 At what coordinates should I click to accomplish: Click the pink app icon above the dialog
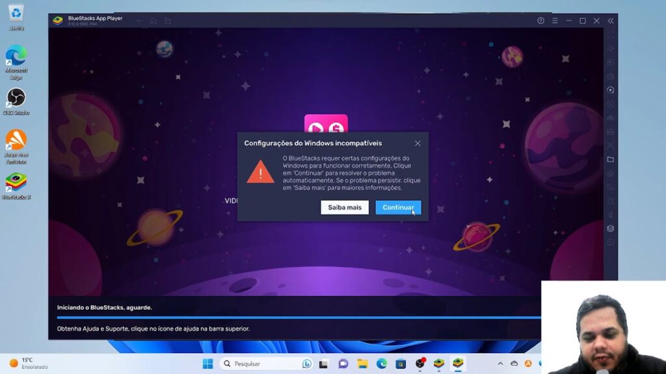(326, 123)
